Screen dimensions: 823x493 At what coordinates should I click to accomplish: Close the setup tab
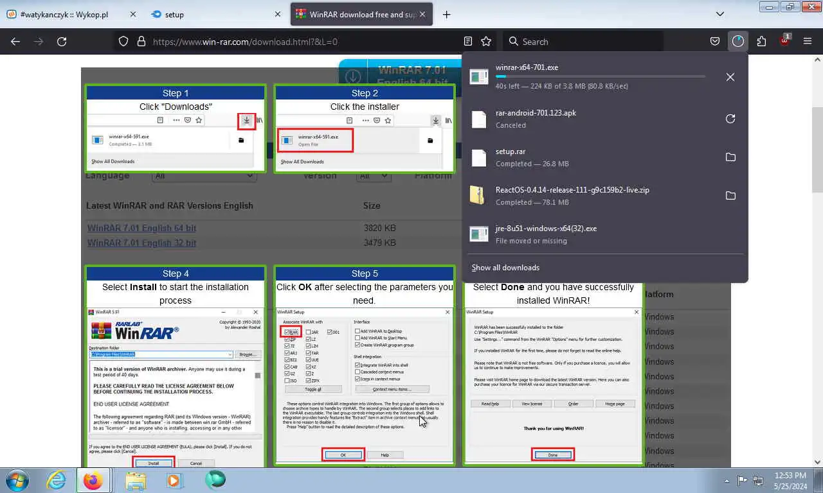coord(278,14)
